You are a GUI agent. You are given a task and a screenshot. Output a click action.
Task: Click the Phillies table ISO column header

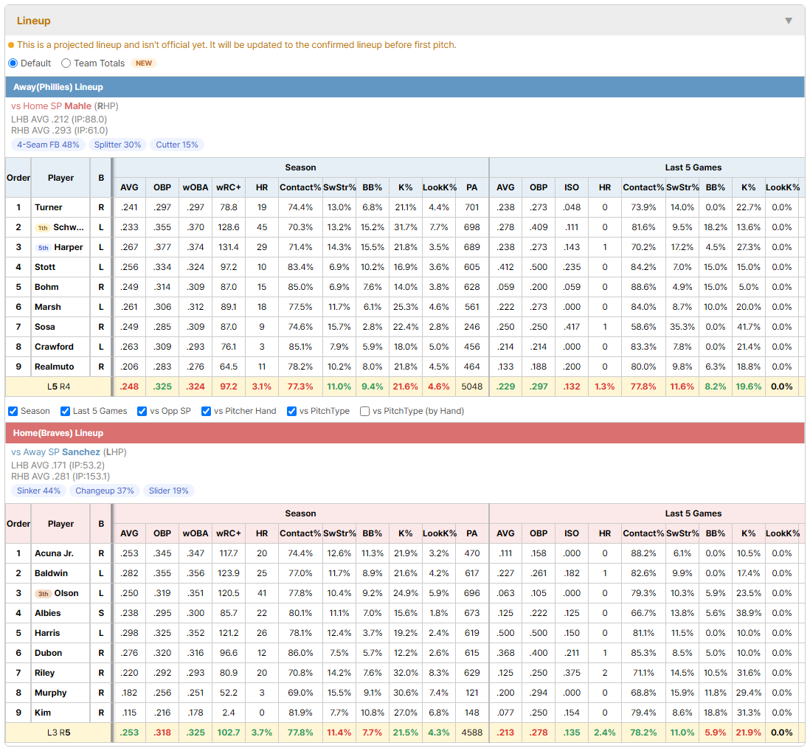pos(572,187)
